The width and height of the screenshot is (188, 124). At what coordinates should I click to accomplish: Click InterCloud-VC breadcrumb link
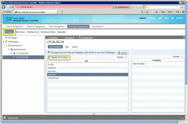pyautogui.click(x=70, y=38)
